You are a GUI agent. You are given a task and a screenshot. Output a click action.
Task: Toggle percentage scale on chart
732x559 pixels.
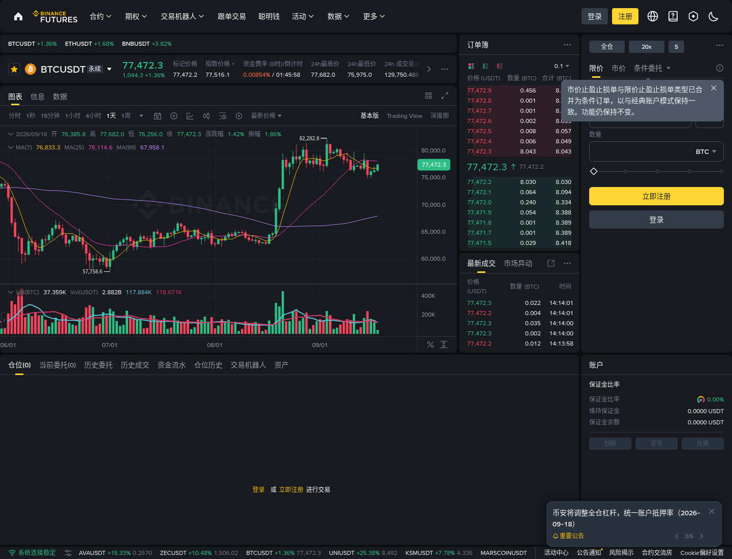click(431, 345)
